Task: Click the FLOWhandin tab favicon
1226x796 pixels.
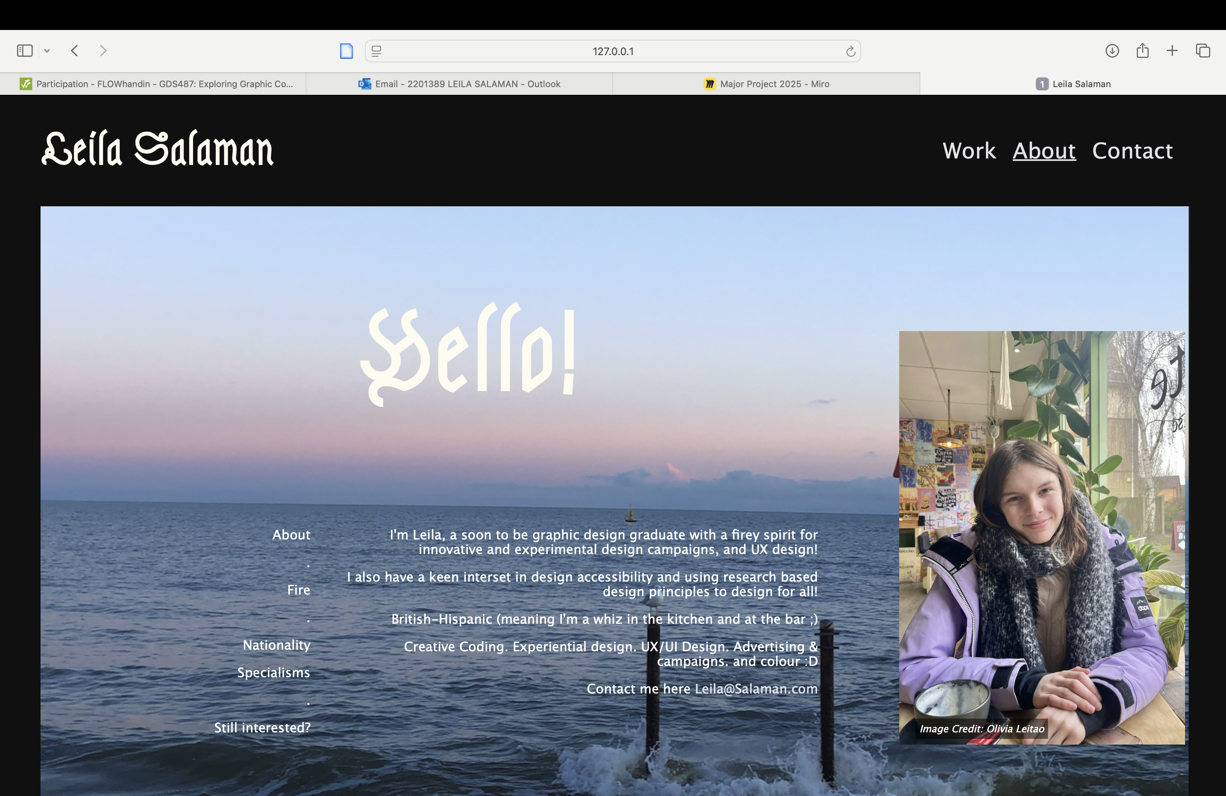Action: (x=26, y=83)
